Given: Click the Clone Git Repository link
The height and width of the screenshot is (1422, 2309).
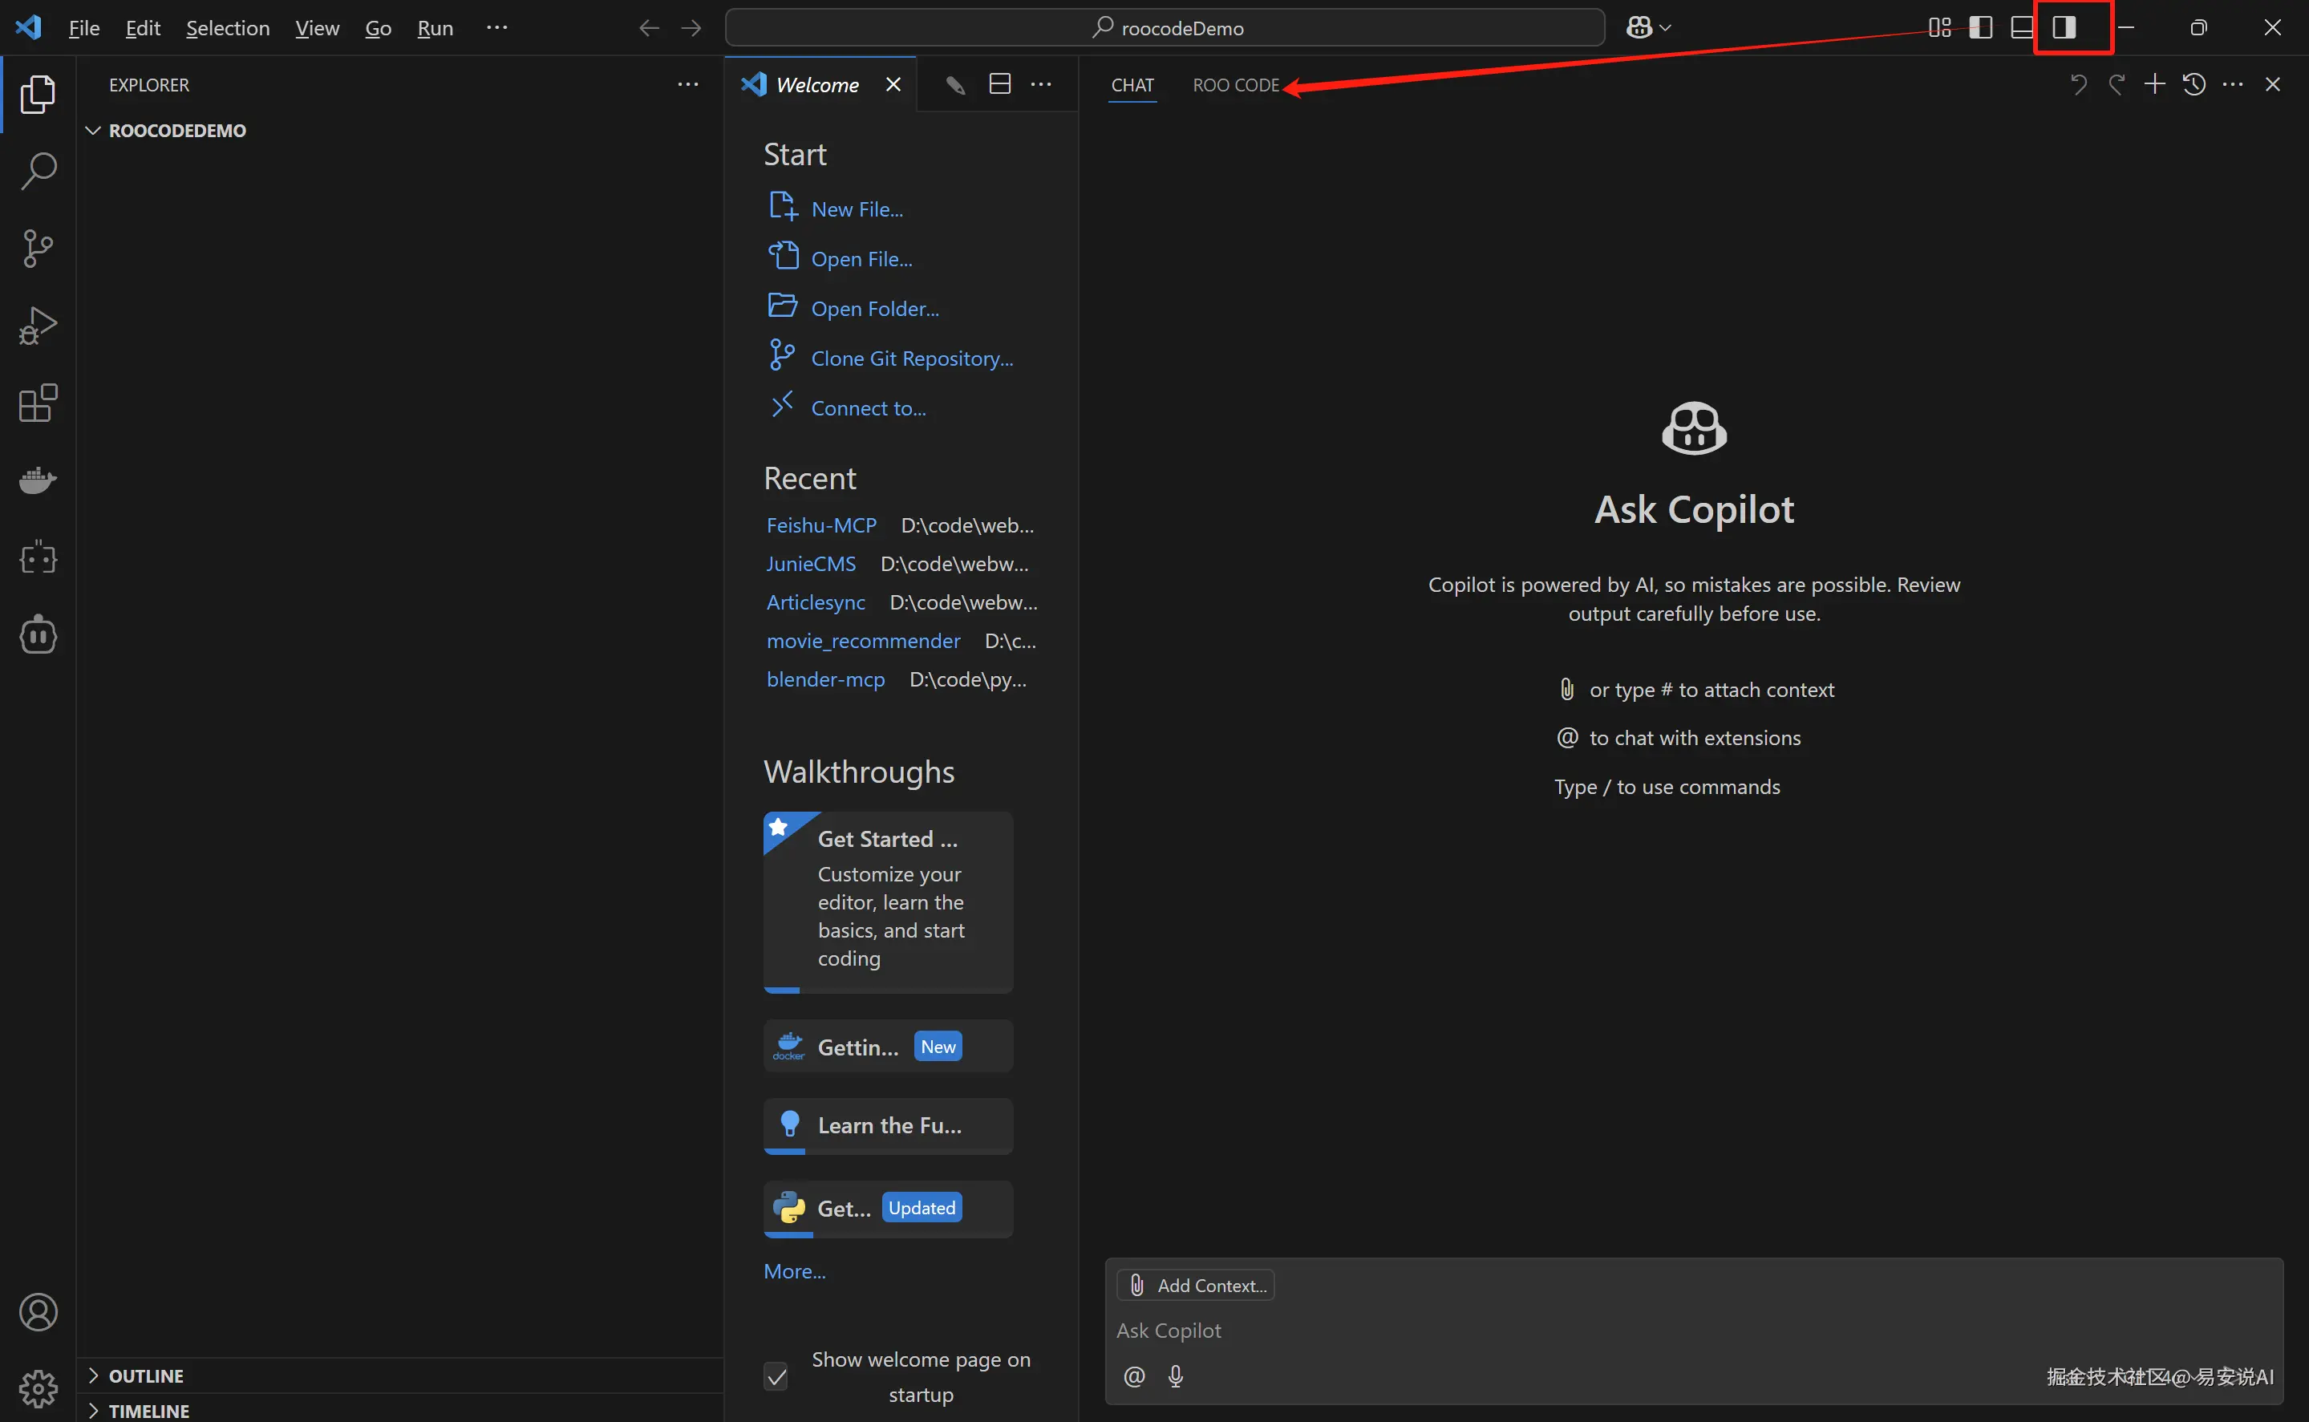Looking at the screenshot, I should point(911,359).
